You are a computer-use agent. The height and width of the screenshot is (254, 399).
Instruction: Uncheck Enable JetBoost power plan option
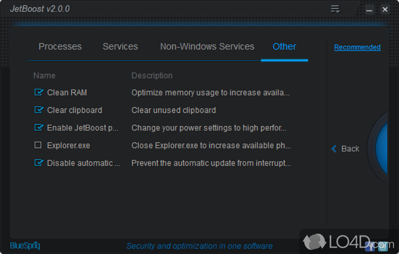pyautogui.click(x=38, y=127)
